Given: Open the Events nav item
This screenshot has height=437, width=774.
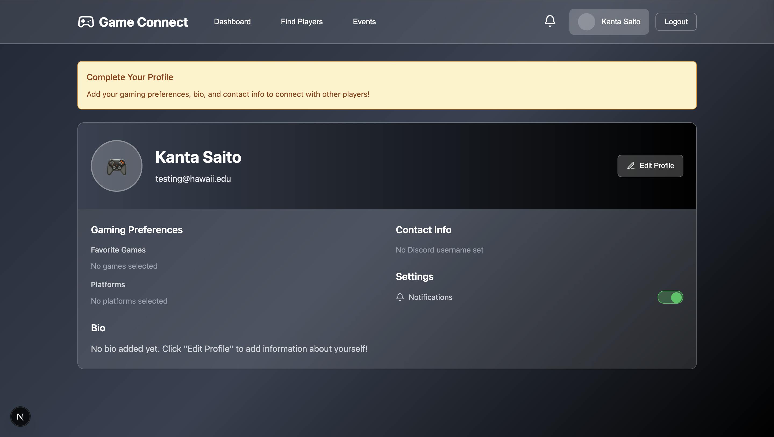Looking at the screenshot, I should (364, 22).
